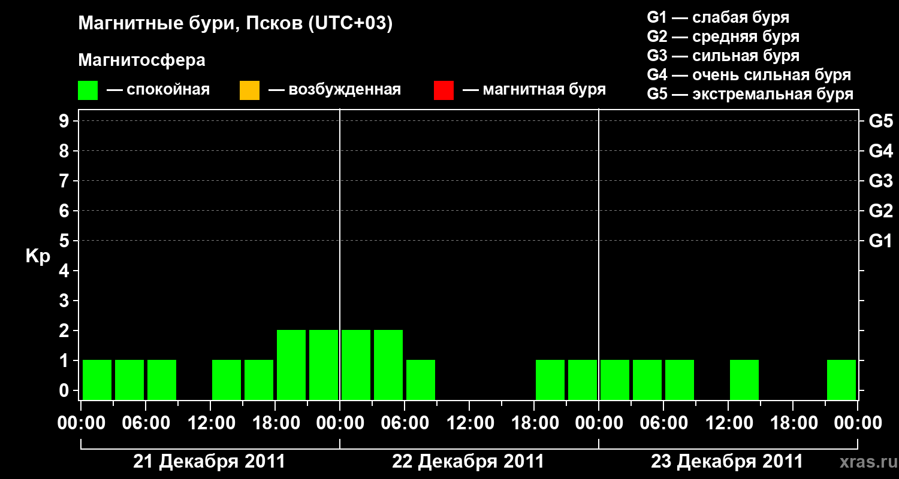Click the 06:00 tick label for 23 Декабря
The image size is (899, 479).
[x=663, y=423]
